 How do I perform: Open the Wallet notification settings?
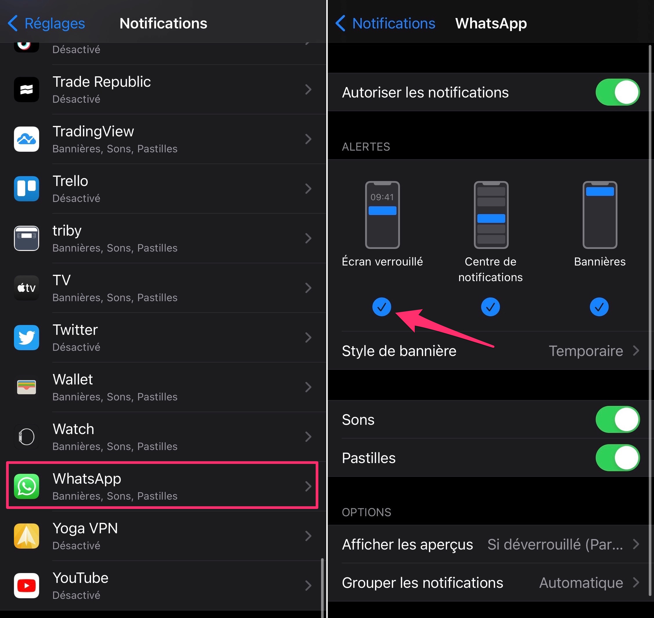163,387
